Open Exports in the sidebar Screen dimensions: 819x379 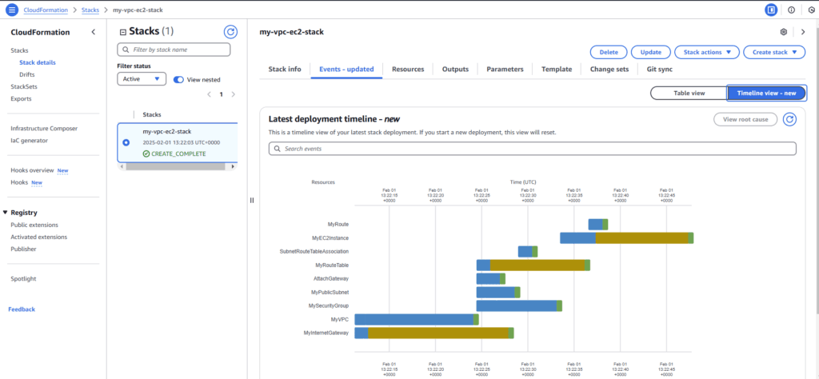coord(21,98)
